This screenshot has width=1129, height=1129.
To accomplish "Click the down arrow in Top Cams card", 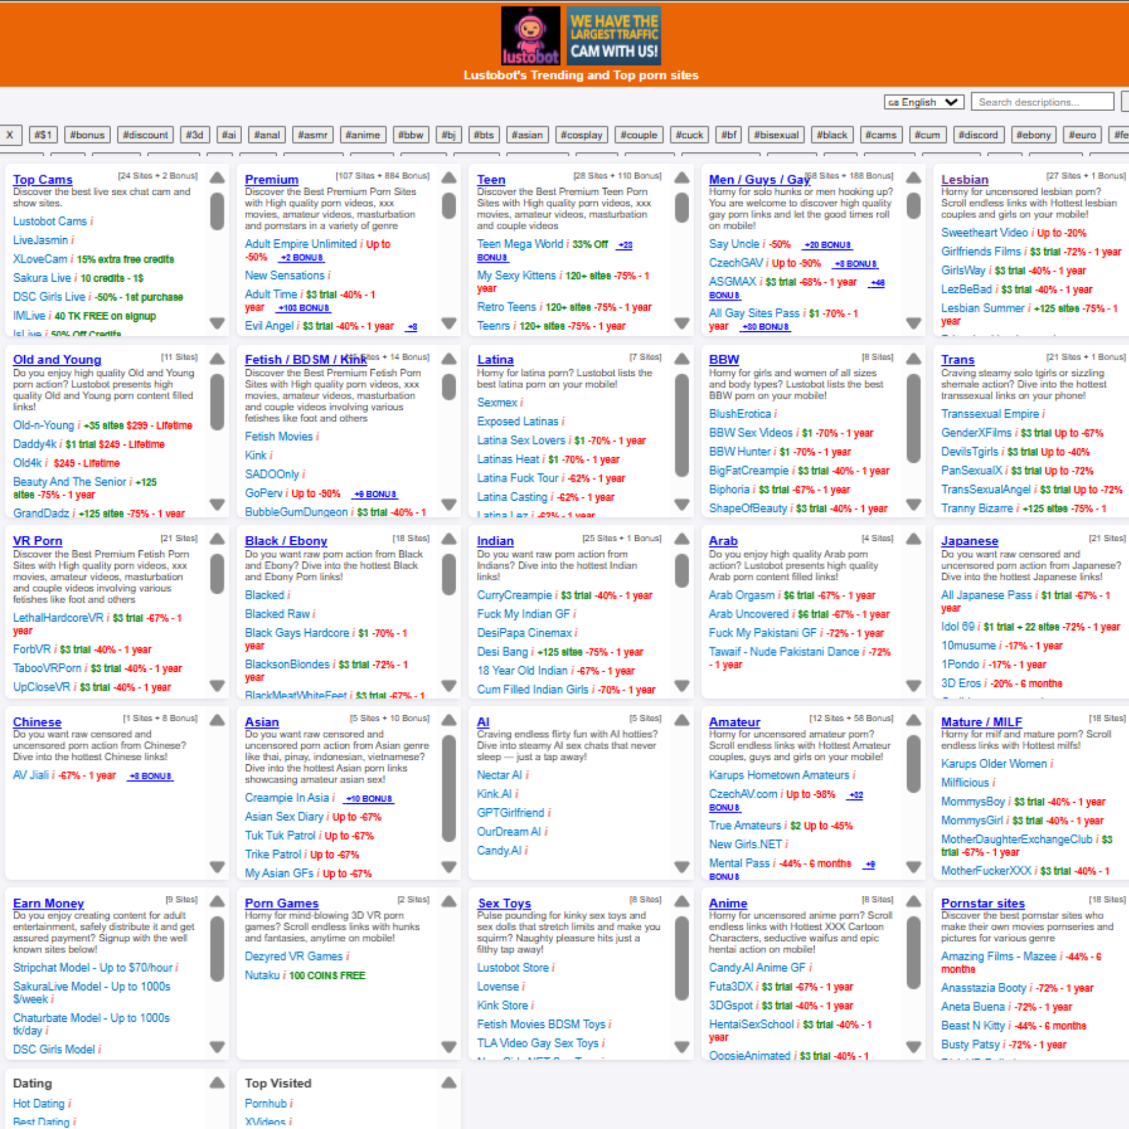I will [x=217, y=323].
